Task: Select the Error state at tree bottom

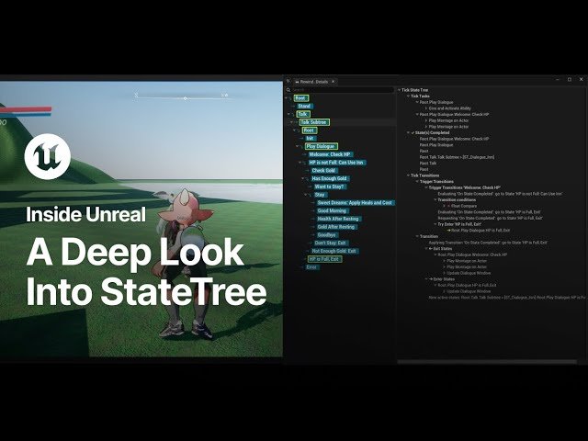Action: tap(311, 267)
